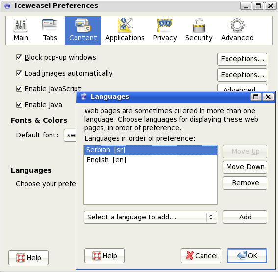The image size is (278, 272).
Task: Disable the Enable JavaScript checkbox
Action: click(x=19, y=89)
